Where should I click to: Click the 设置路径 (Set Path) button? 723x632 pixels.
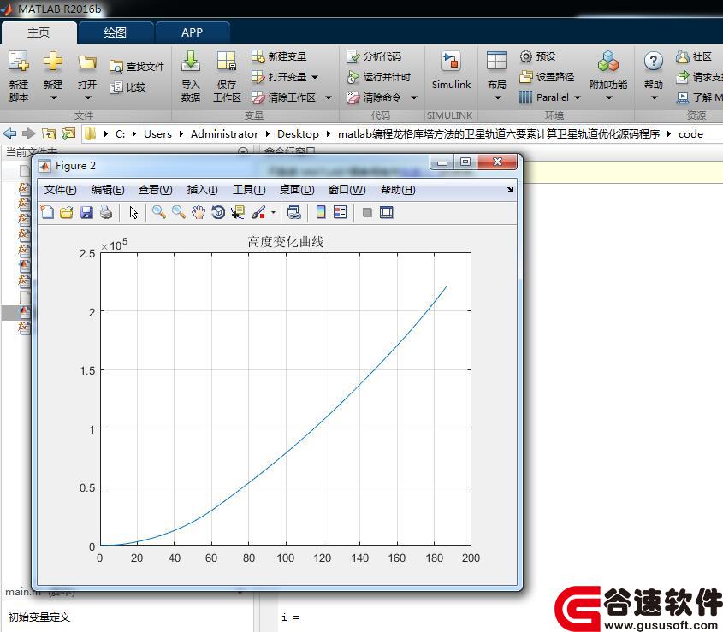click(x=547, y=77)
